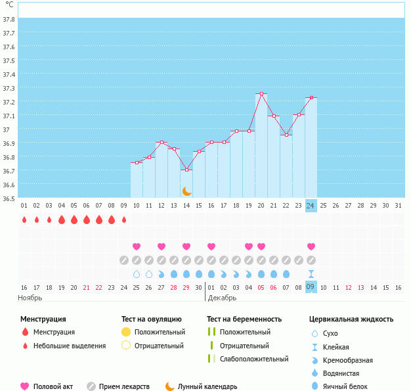Click the positive ovulation test legend circle
The image size is (411, 391).
[125, 332]
